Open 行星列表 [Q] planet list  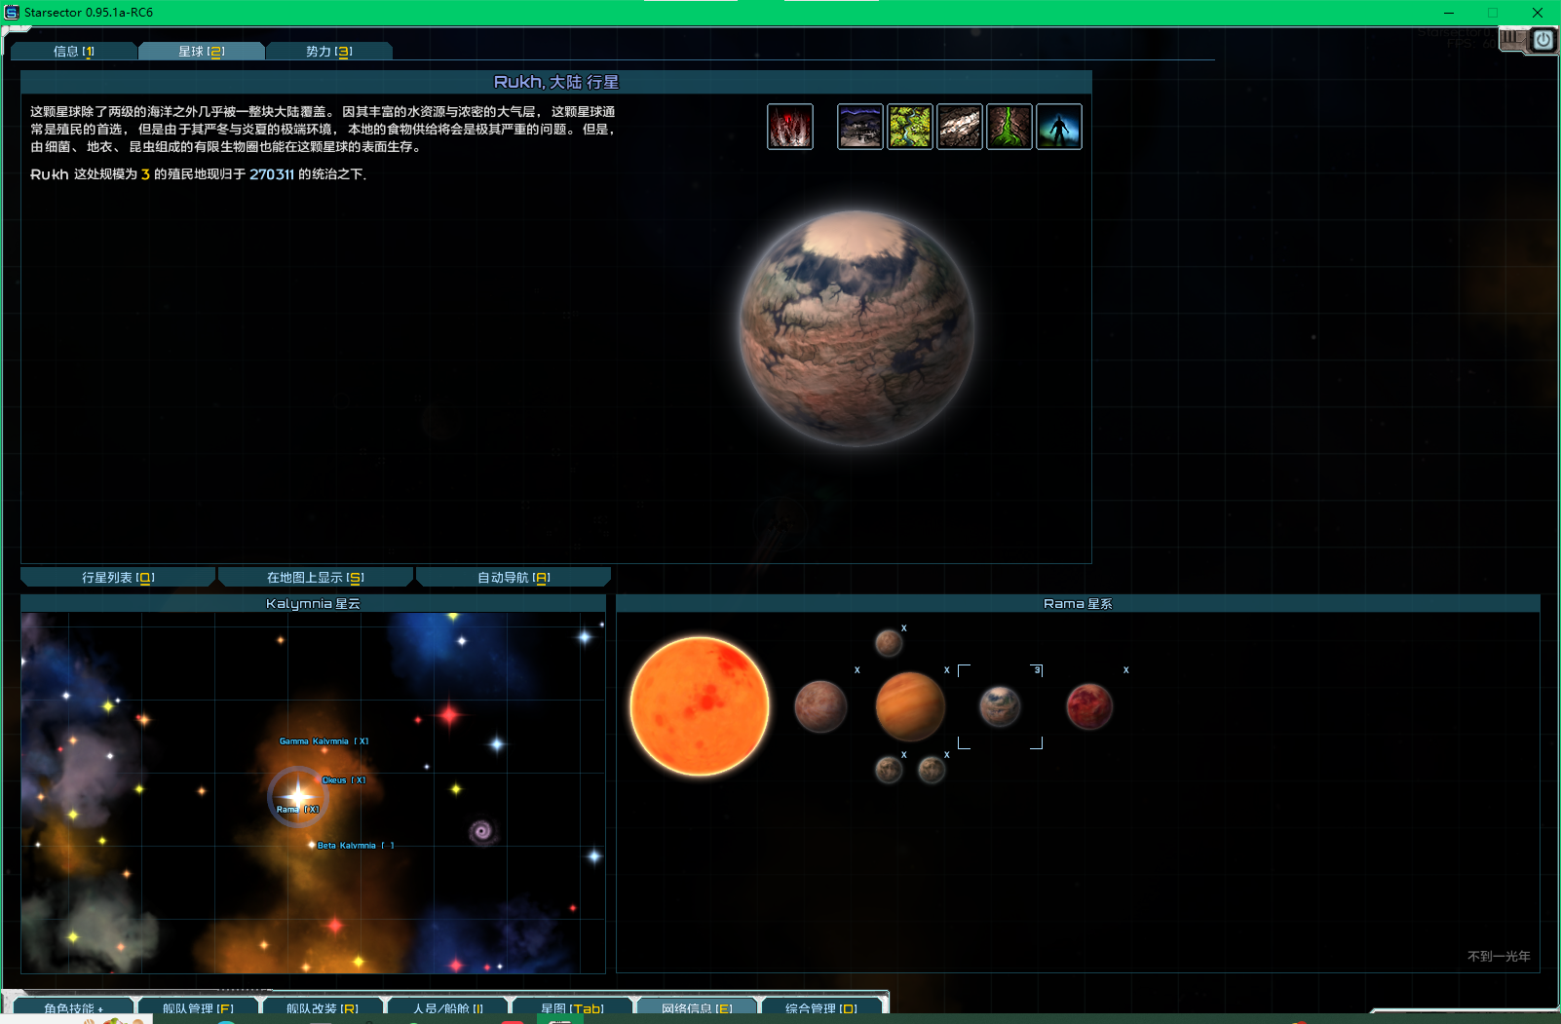[118, 578]
